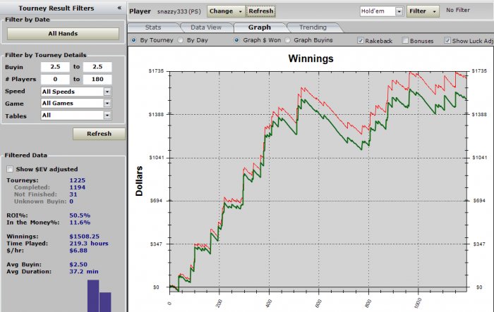494x312 pixels.
Task: Click the minimum Buyin input field
Action: coord(55,67)
